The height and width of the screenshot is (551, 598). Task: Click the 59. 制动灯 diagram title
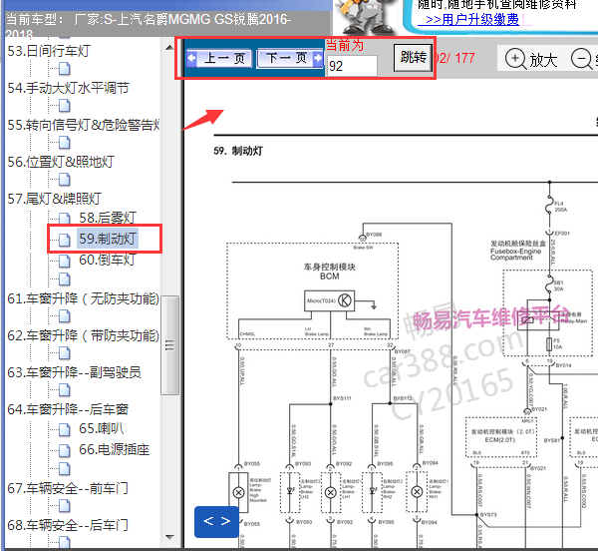[x=238, y=151]
